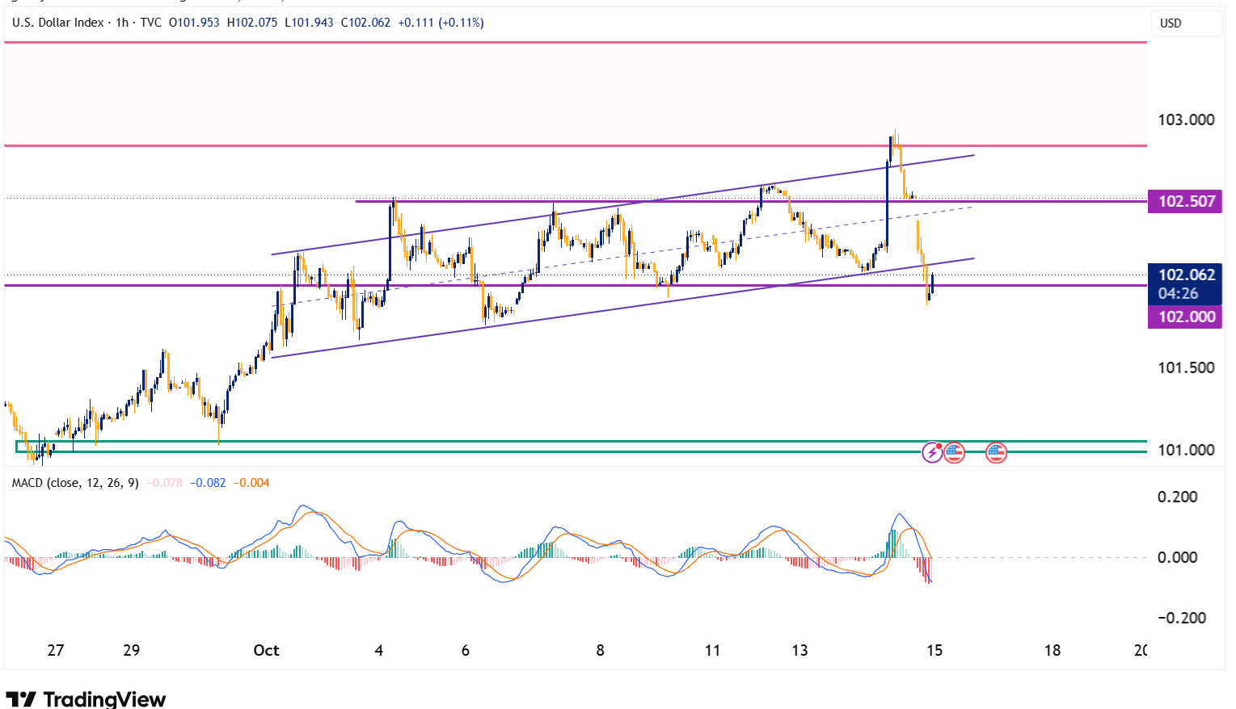The height and width of the screenshot is (709, 1236).
Task: Select the upper rising channel trendline
Action: pyautogui.click(x=622, y=204)
